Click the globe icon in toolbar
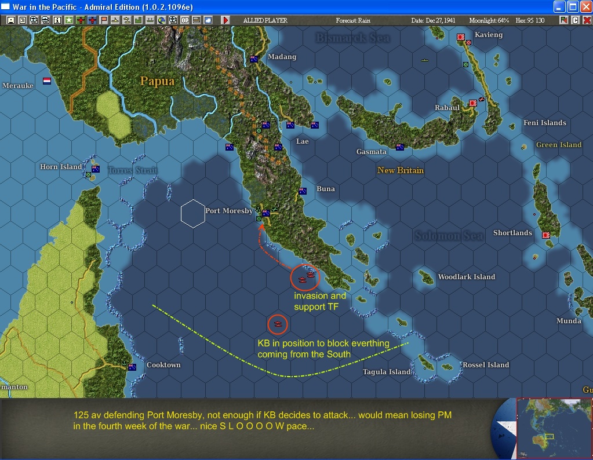 [x=162, y=20]
